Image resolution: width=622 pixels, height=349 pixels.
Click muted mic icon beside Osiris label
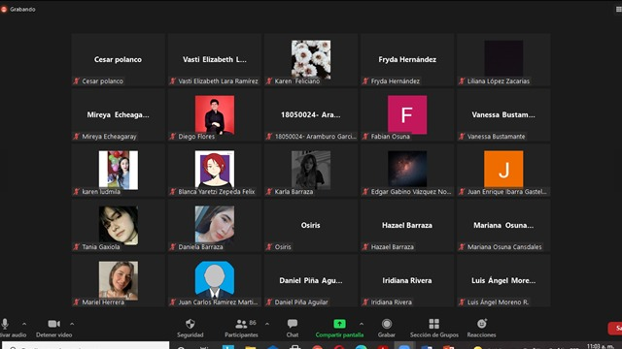click(x=269, y=247)
